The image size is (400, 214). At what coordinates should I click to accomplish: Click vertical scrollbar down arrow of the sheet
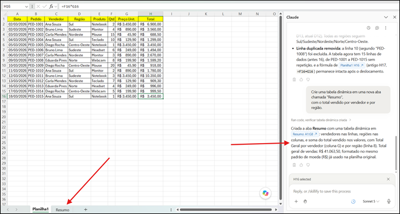pyautogui.click(x=281, y=204)
